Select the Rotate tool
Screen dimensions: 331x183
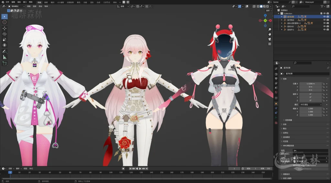[x=5, y=34]
